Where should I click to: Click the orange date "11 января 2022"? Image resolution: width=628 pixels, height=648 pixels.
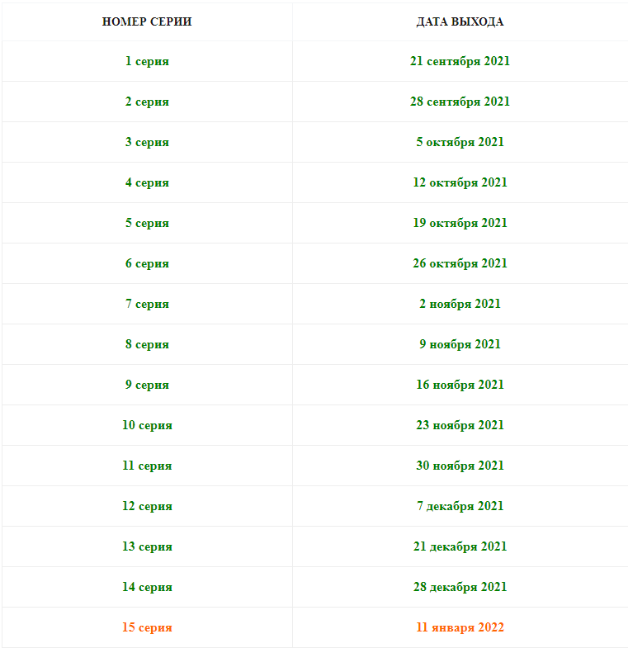(x=460, y=627)
